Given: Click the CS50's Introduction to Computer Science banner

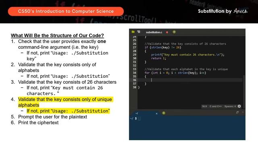Looking at the screenshot, I should [x=66, y=11].
